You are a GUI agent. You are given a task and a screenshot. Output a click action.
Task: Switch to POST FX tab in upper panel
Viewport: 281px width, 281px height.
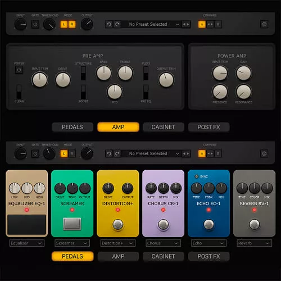(209, 127)
